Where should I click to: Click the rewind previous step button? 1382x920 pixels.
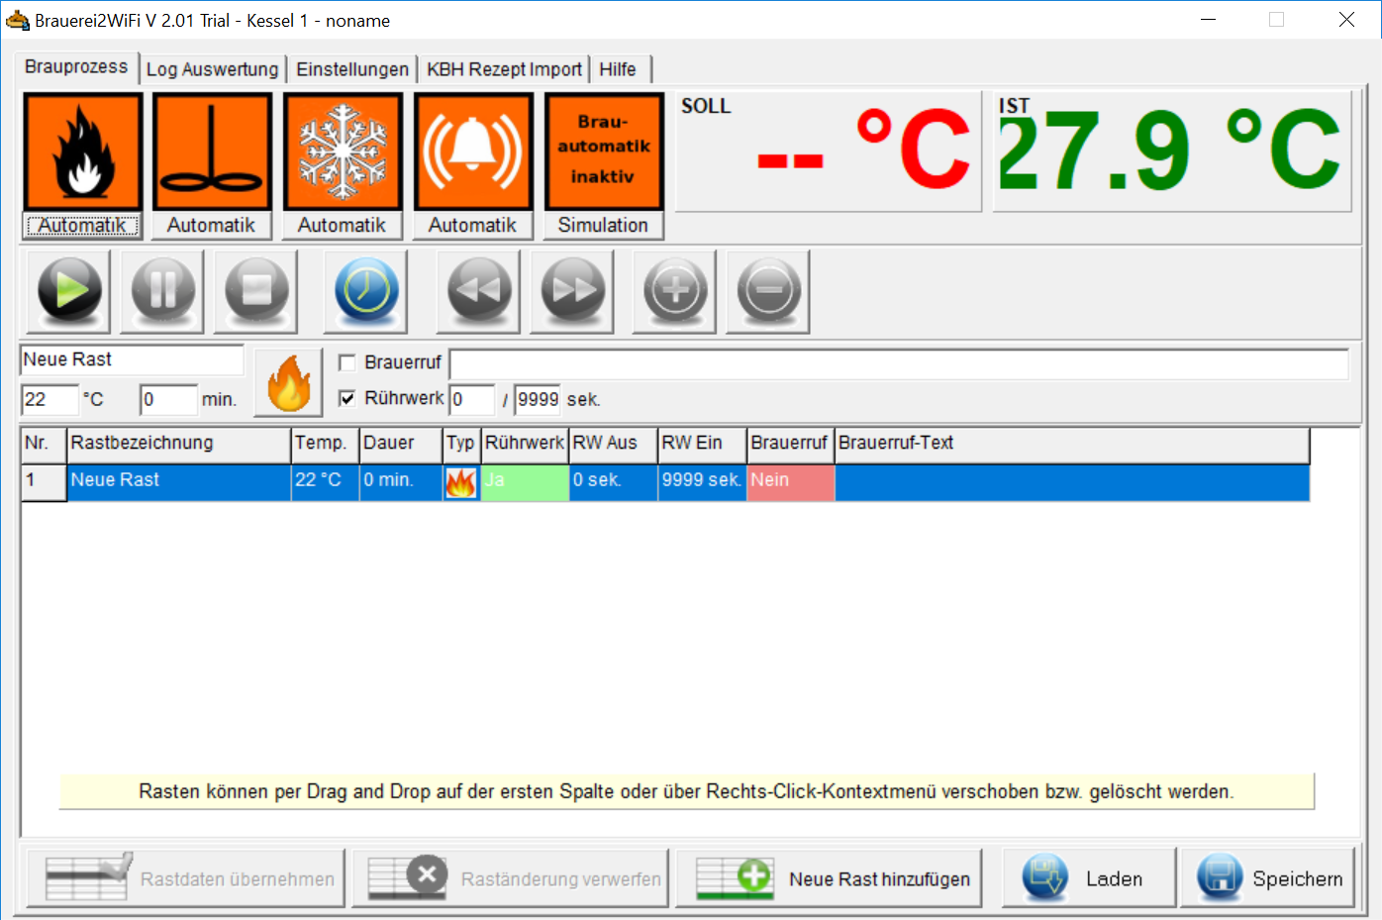click(479, 290)
